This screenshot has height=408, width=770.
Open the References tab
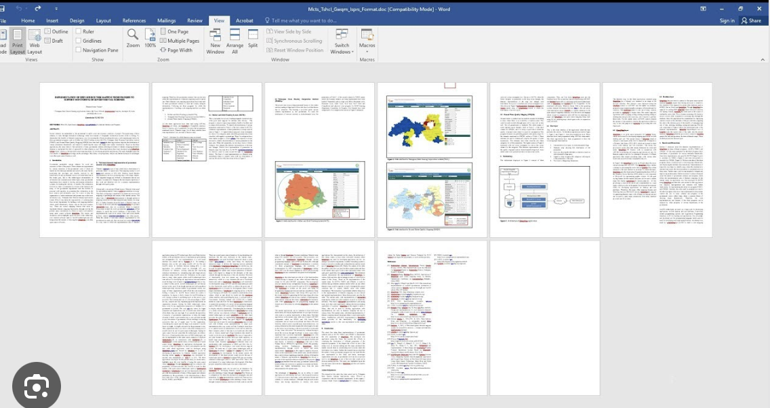point(134,20)
